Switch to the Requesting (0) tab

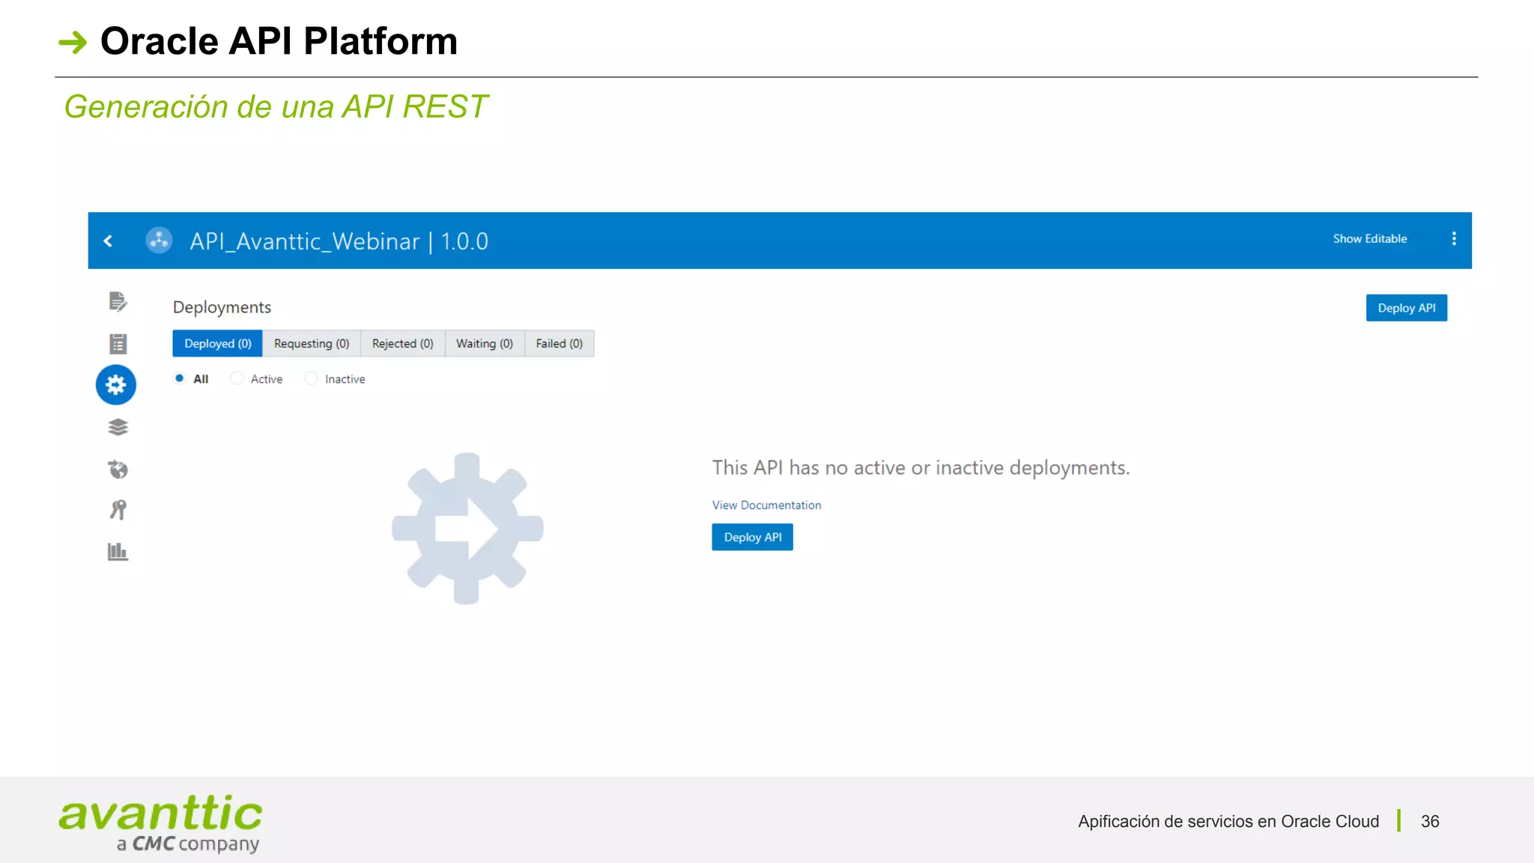(312, 343)
